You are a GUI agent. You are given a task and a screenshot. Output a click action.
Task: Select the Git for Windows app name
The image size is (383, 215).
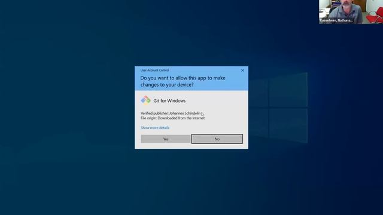(x=169, y=101)
